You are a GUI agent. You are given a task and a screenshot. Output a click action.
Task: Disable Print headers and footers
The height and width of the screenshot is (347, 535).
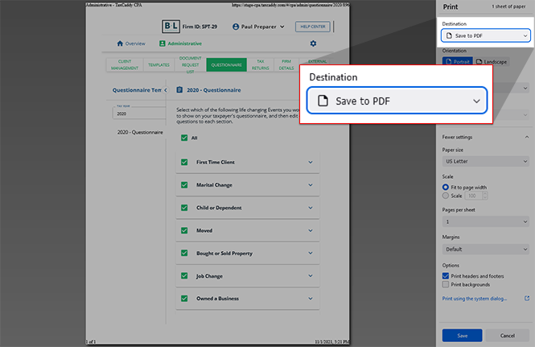(446, 276)
